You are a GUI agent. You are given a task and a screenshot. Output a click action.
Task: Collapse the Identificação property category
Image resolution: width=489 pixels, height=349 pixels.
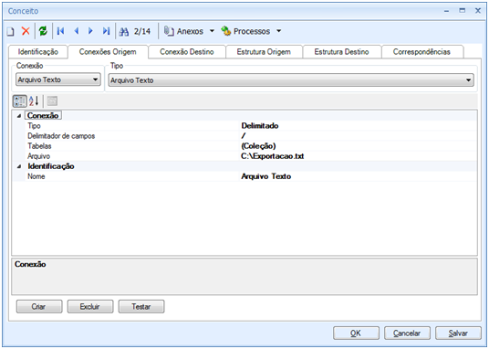[x=19, y=166]
